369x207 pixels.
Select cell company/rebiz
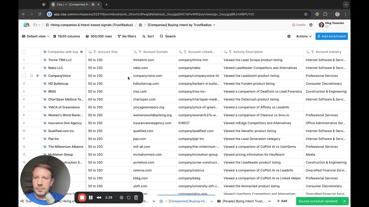click(x=199, y=68)
